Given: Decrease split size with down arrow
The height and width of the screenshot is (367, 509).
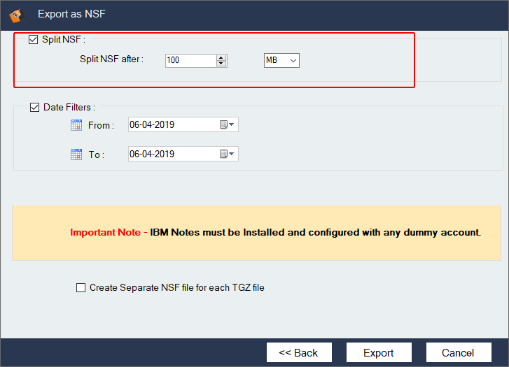Looking at the screenshot, I should (x=221, y=64).
